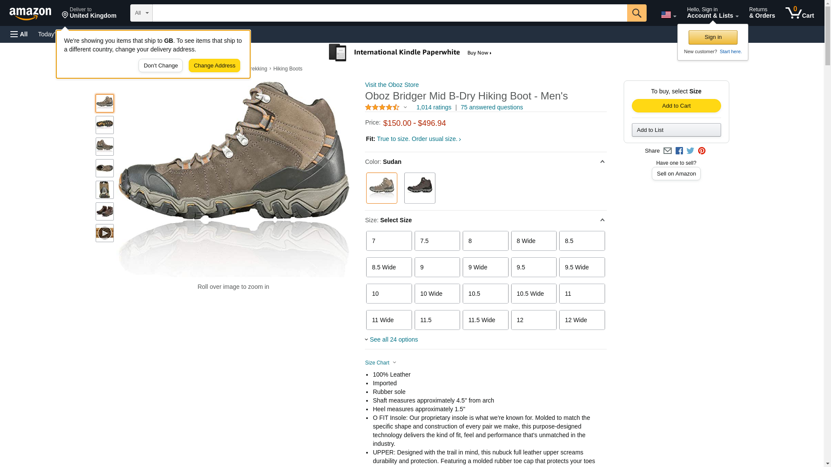
Task: Pin the boot on Pinterest
Action: tap(702, 151)
